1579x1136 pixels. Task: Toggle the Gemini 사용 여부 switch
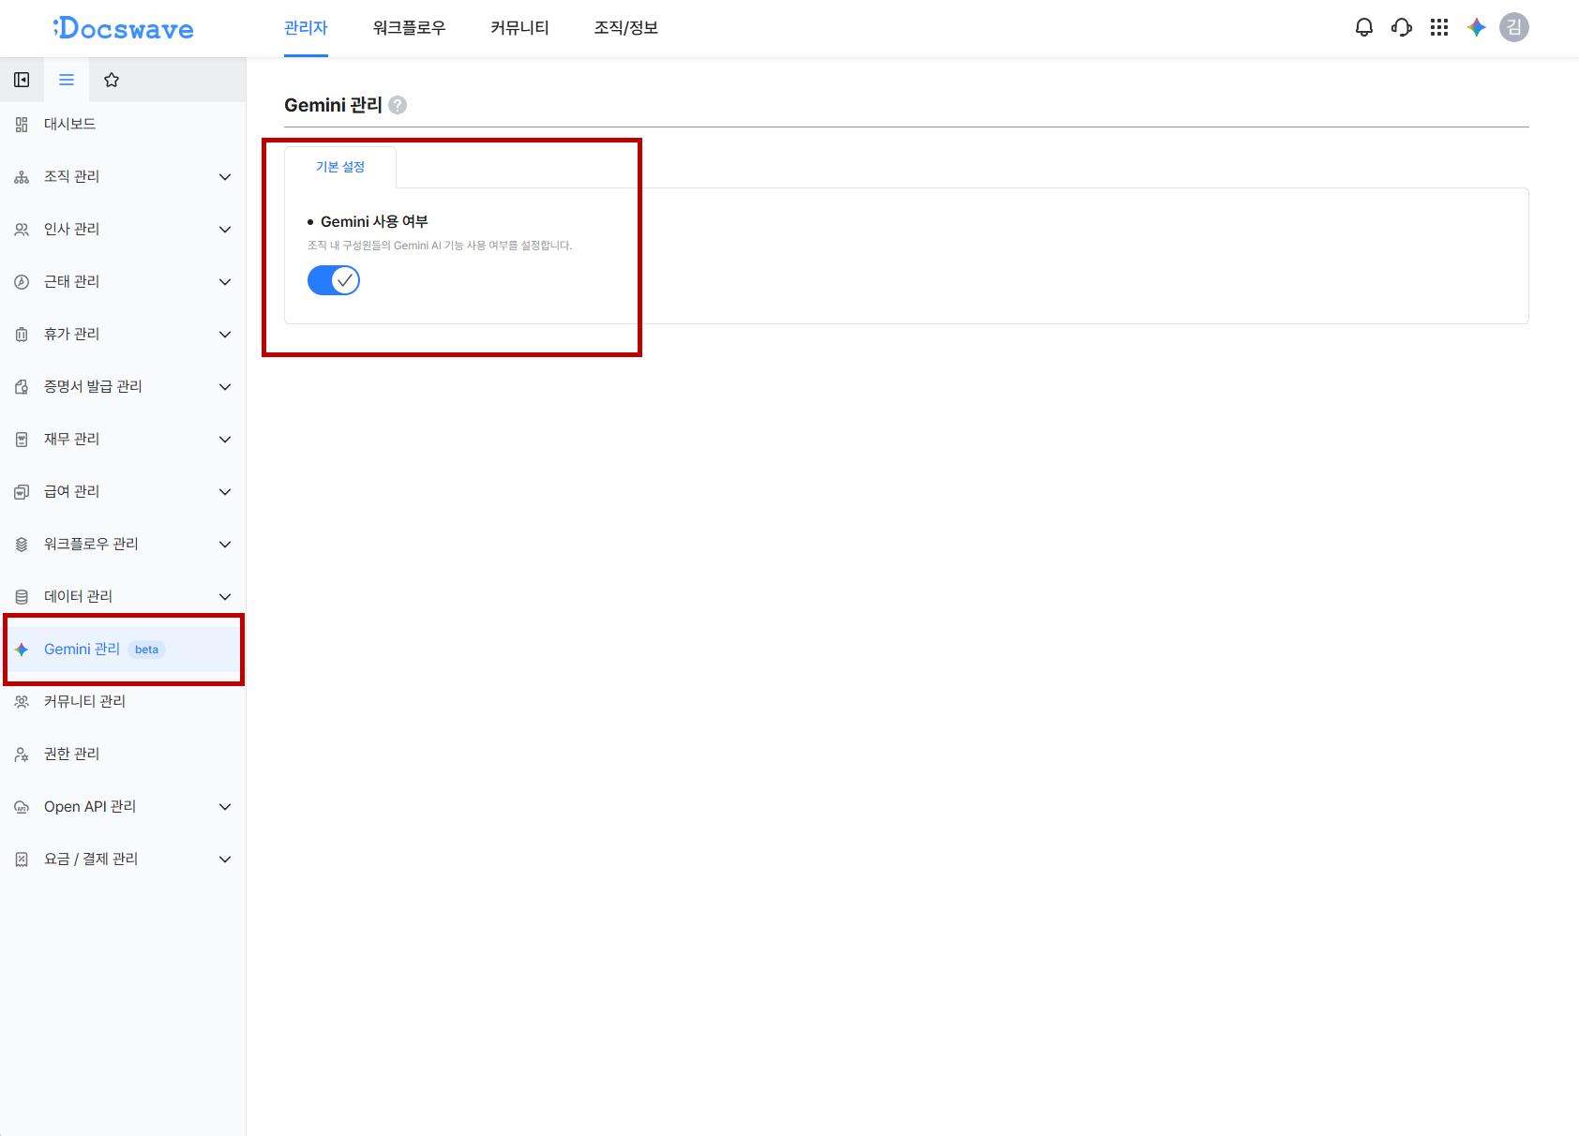pos(334,280)
